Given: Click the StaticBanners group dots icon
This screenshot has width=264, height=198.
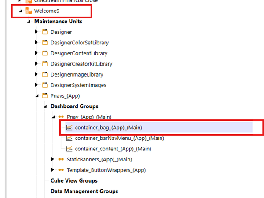Looking at the screenshot, I should [61, 159].
